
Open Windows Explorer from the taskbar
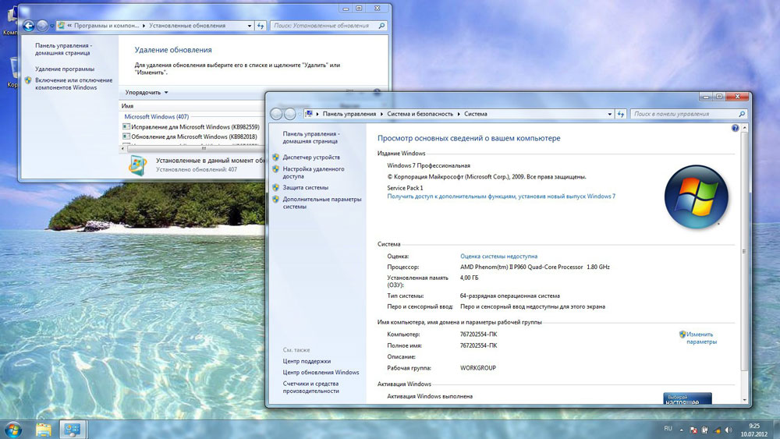pos(44,429)
